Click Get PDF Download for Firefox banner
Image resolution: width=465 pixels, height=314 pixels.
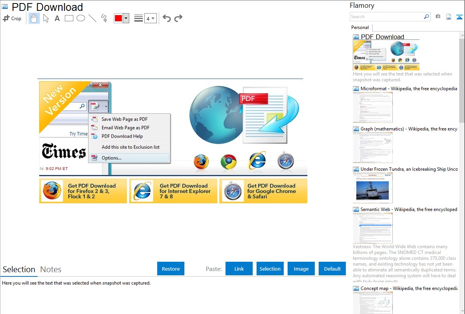pyautogui.click(x=83, y=191)
